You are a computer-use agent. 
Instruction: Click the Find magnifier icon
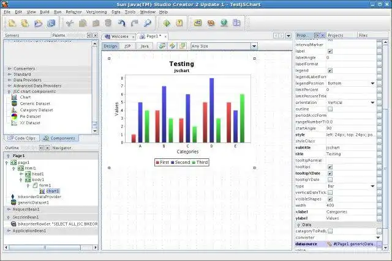(148, 23)
